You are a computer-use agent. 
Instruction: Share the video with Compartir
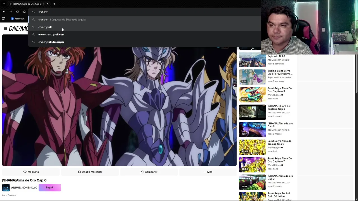[149, 172]
